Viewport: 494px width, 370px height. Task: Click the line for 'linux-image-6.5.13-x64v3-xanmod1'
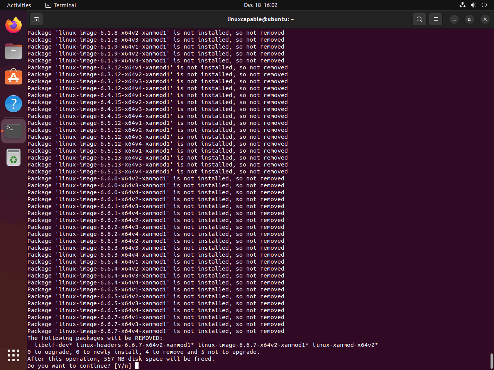(x=157, y=165)
